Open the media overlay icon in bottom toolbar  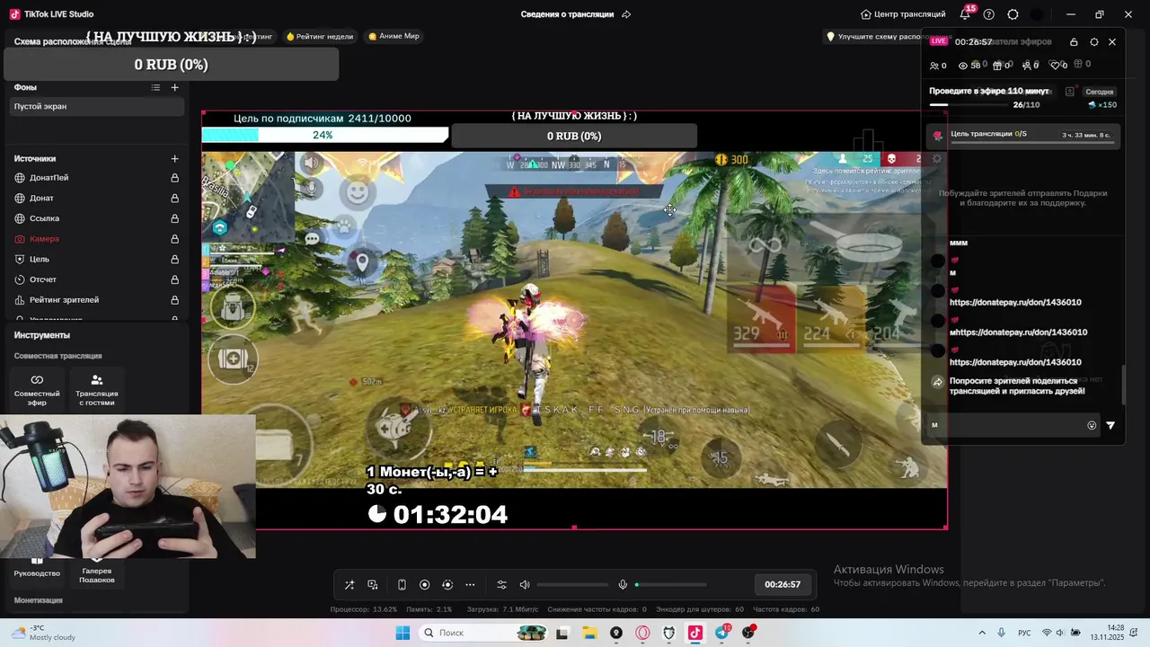tap(373, 585)
